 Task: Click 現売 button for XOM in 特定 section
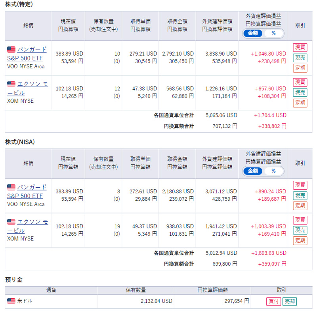[300, 92]
